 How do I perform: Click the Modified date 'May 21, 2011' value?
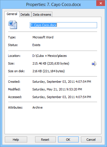57,89
